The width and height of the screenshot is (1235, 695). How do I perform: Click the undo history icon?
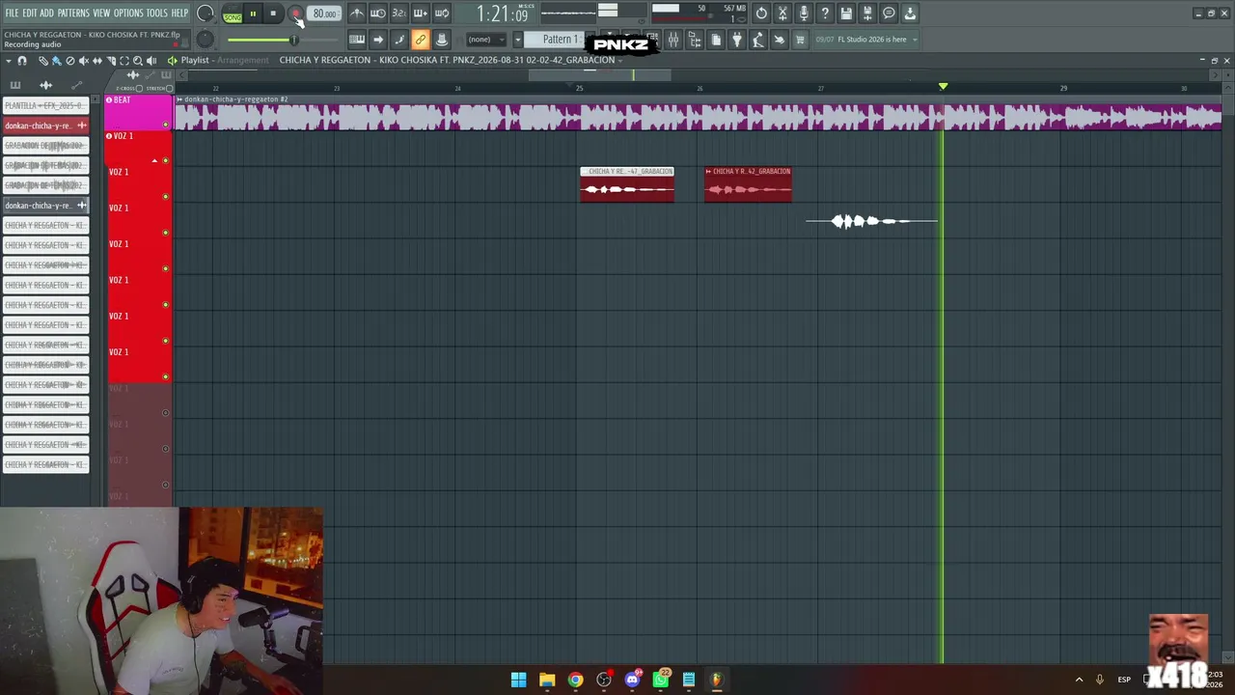pyautogui.click(x=761, y=14)
